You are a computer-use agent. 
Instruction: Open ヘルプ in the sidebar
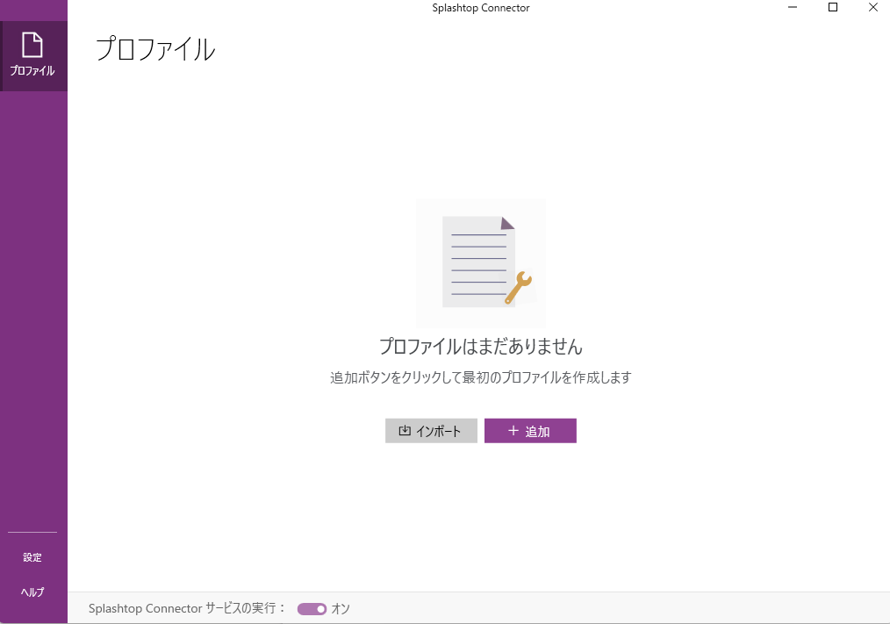(x=32, y=592)
